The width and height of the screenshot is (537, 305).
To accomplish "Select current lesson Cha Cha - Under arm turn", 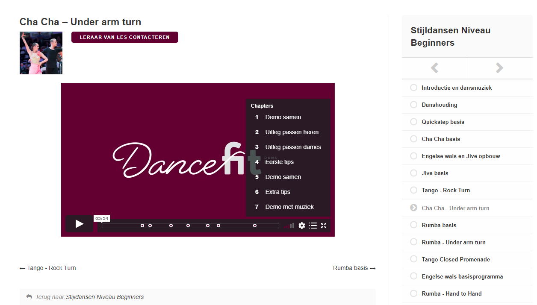I will (455, 208).
